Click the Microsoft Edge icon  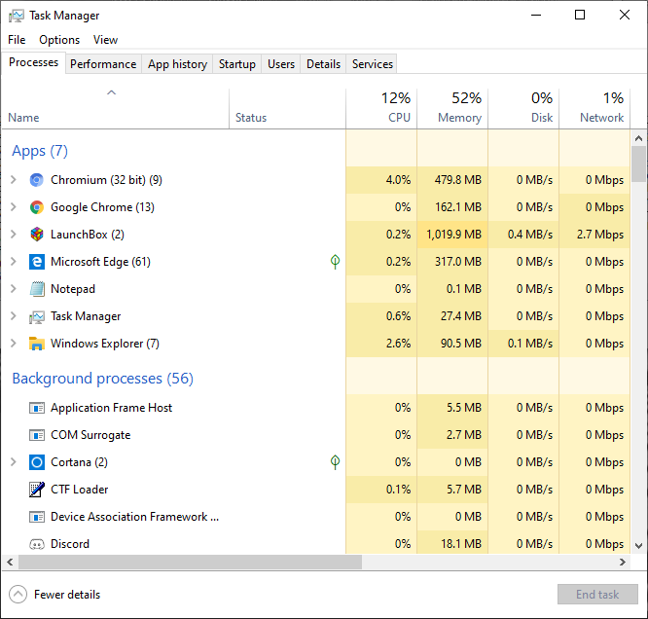coord(37,262)
